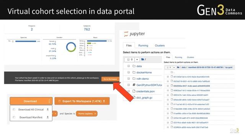Click icon before Download All Clinical menu entry

tap(14, 109)
